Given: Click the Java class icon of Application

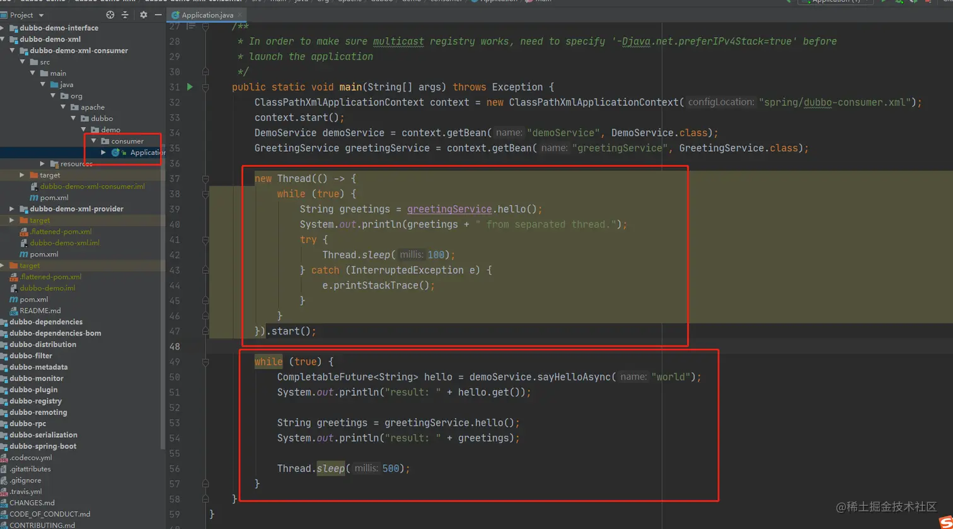Looking at the screenshot, I should (115, 152).
